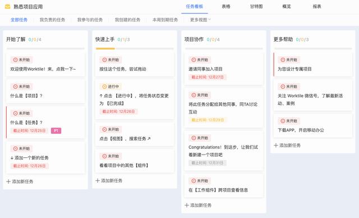
Task: Open the 按住这个任务，尝试拖动 task
Action: tap(135, 65)
